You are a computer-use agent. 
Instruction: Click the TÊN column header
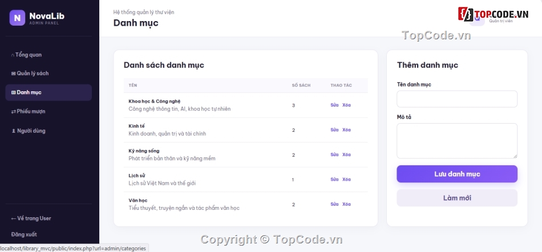pos(133,86)
